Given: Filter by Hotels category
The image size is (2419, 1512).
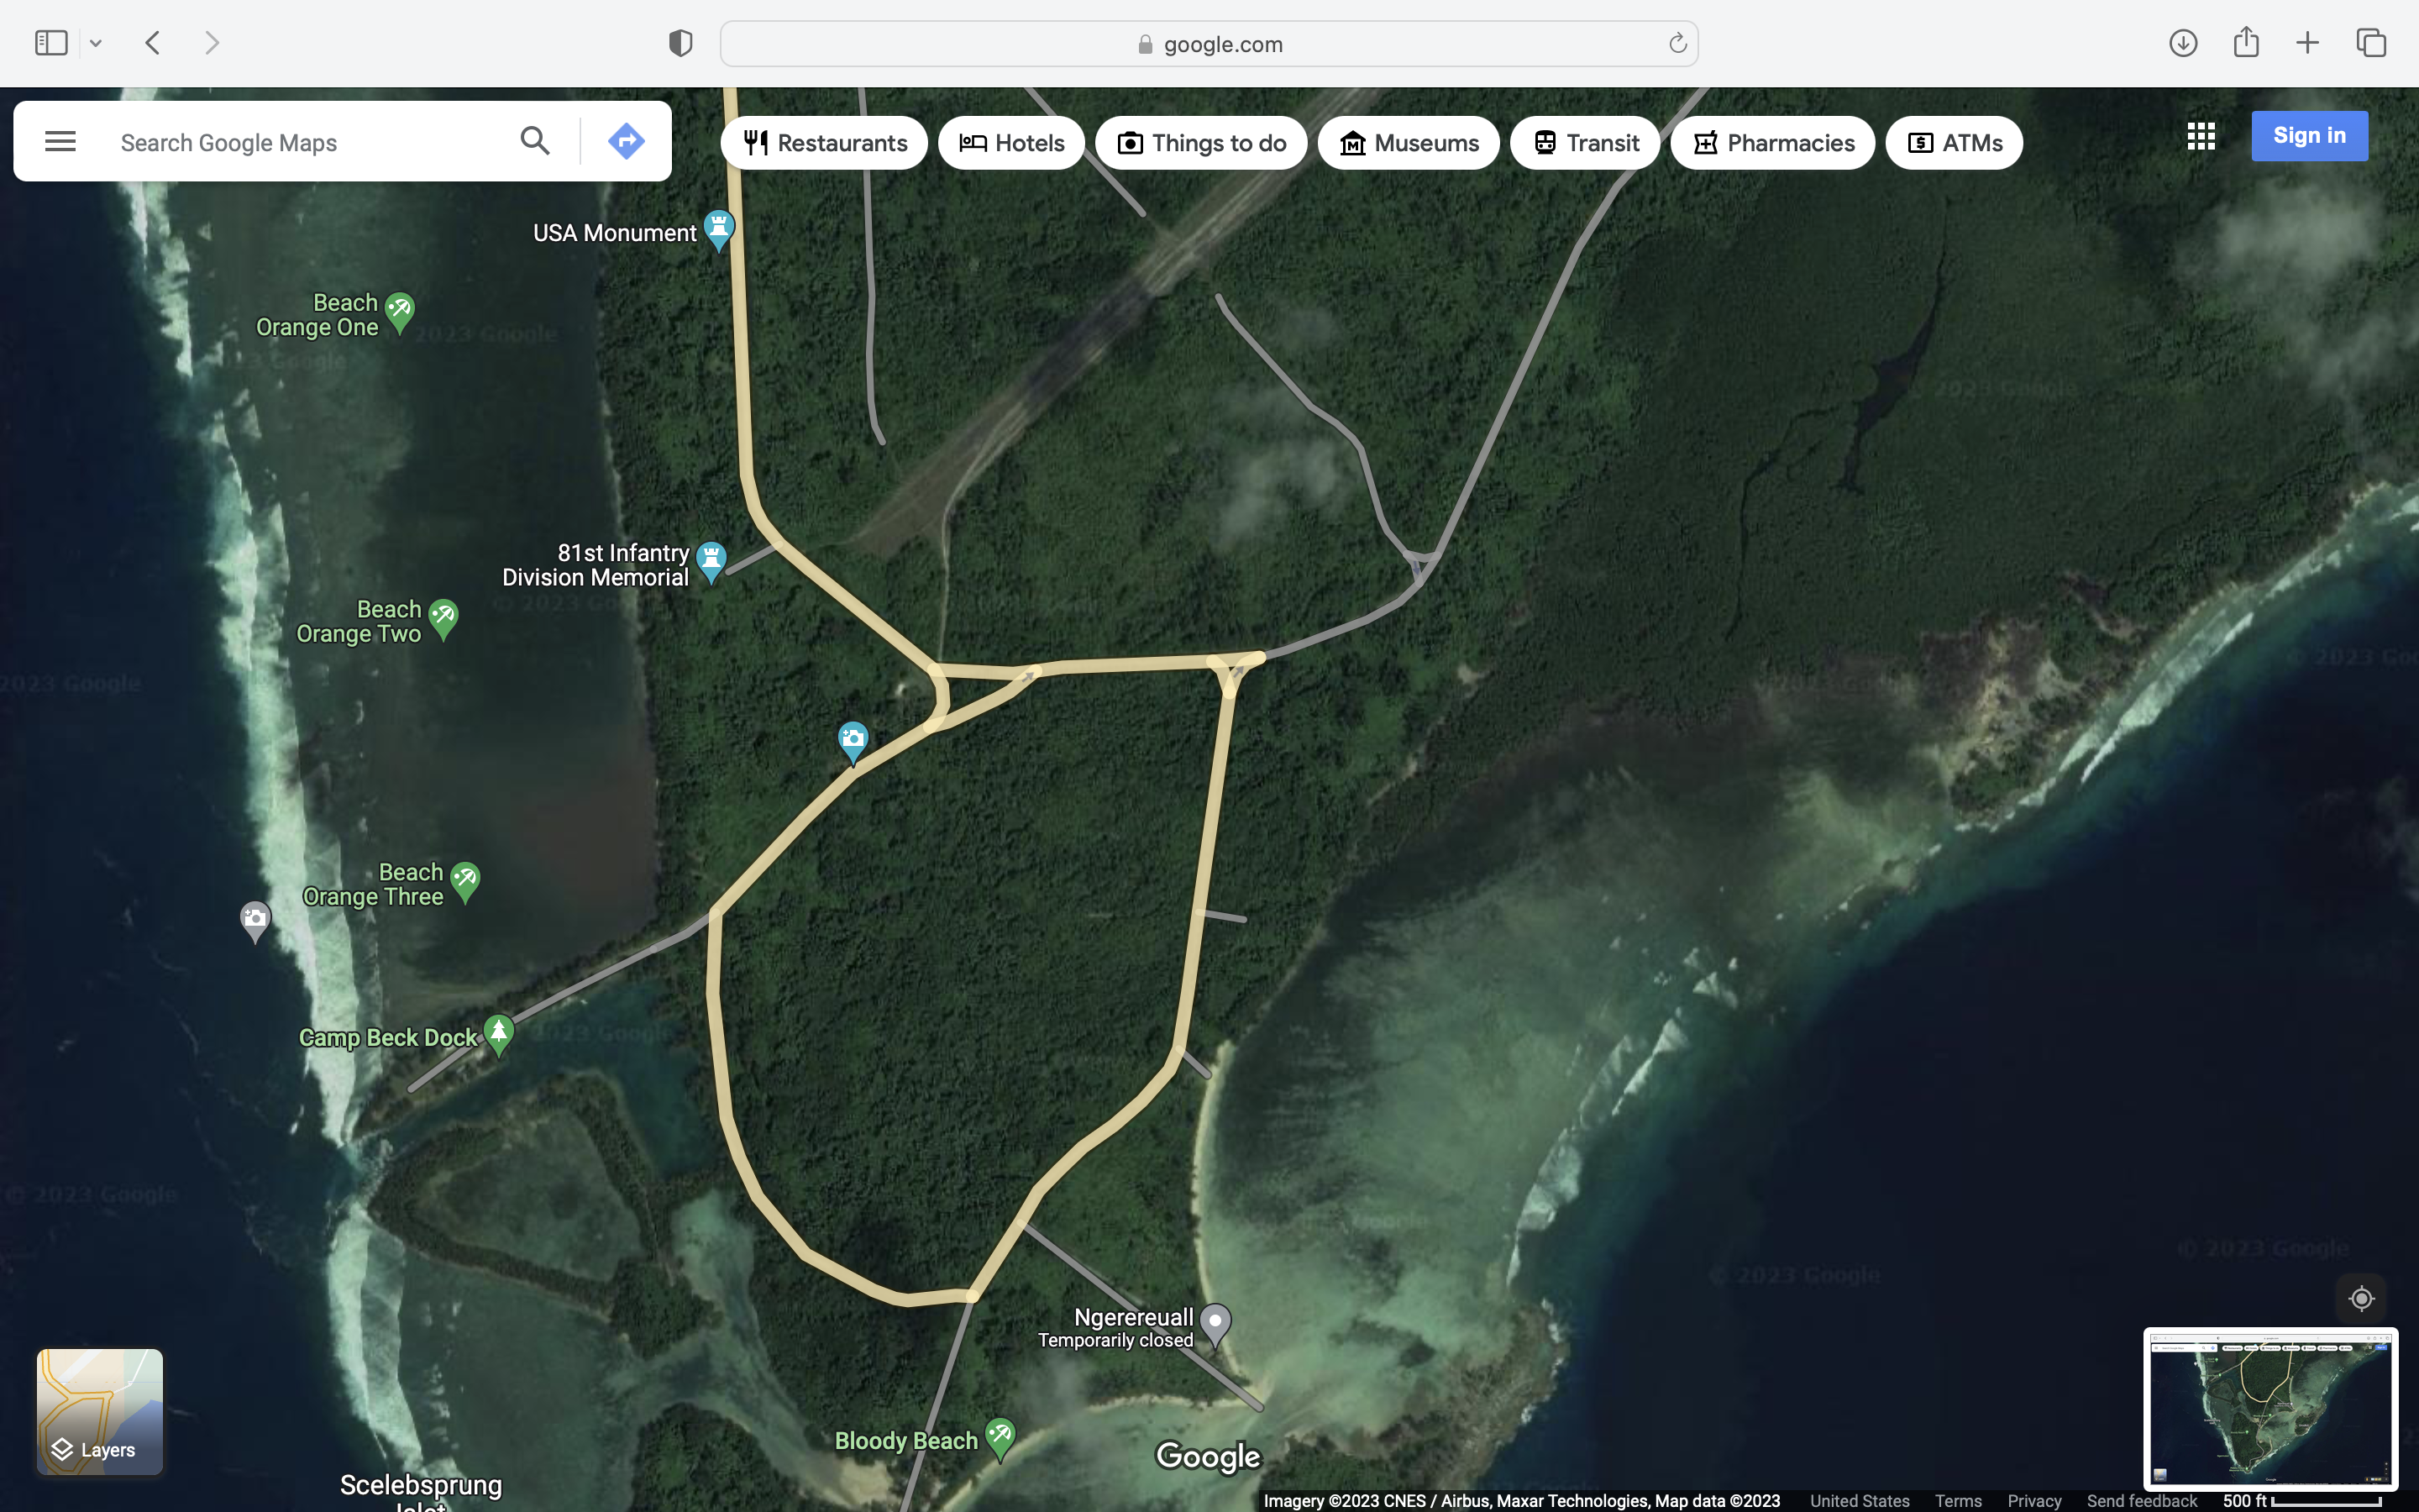Looking at the screenshot, I should click(1011, 143).
